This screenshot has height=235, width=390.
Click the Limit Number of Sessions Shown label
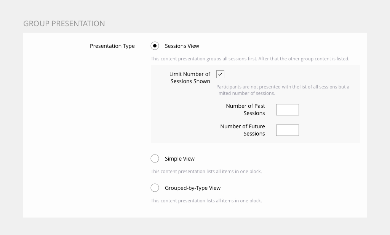tap(190, 77)
